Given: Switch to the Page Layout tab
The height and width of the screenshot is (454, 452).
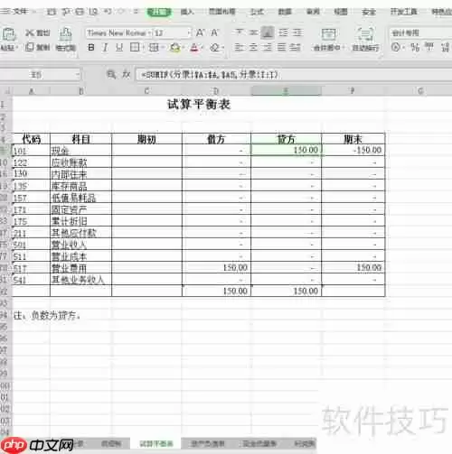Looking at the screenshot, I should click(x=222, y=12).
